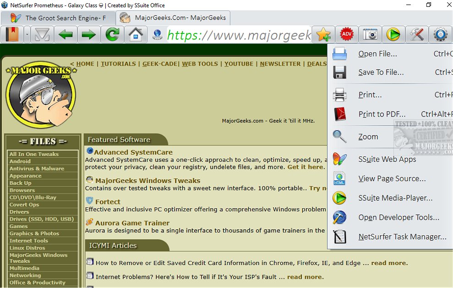453x288 pixels.
Task: Open the Zoom menu item
Action: tap(390, 137)
